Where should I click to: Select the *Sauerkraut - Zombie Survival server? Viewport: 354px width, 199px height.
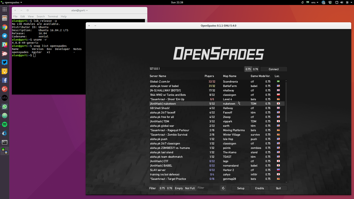[x=217, y=135]
